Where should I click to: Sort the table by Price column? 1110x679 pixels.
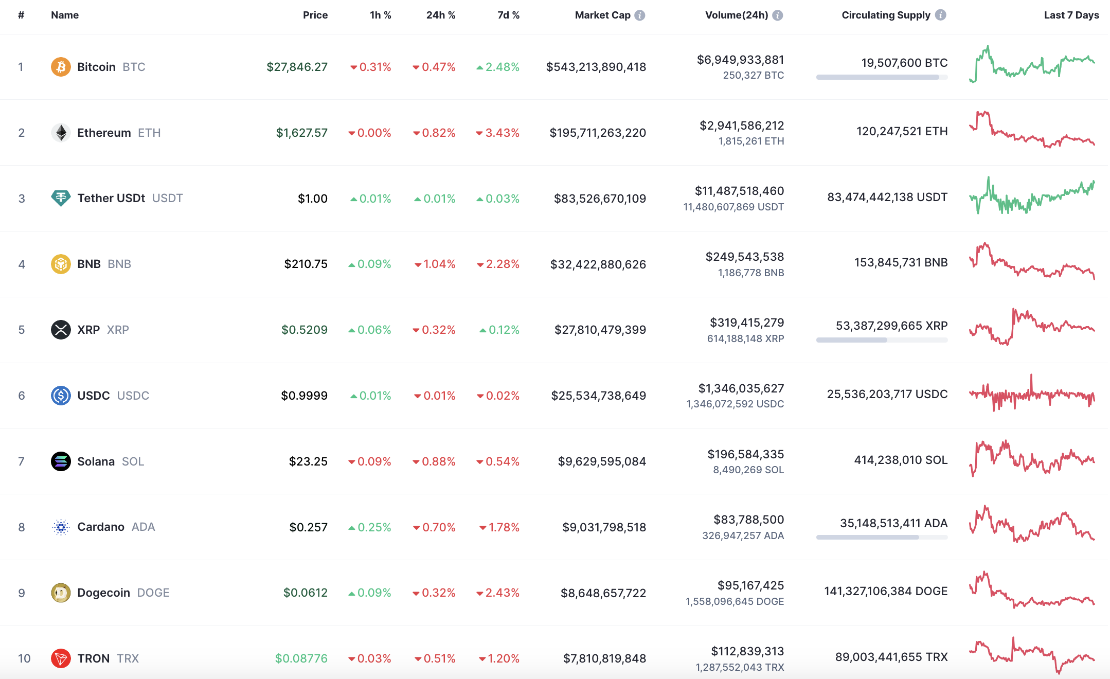315,15
